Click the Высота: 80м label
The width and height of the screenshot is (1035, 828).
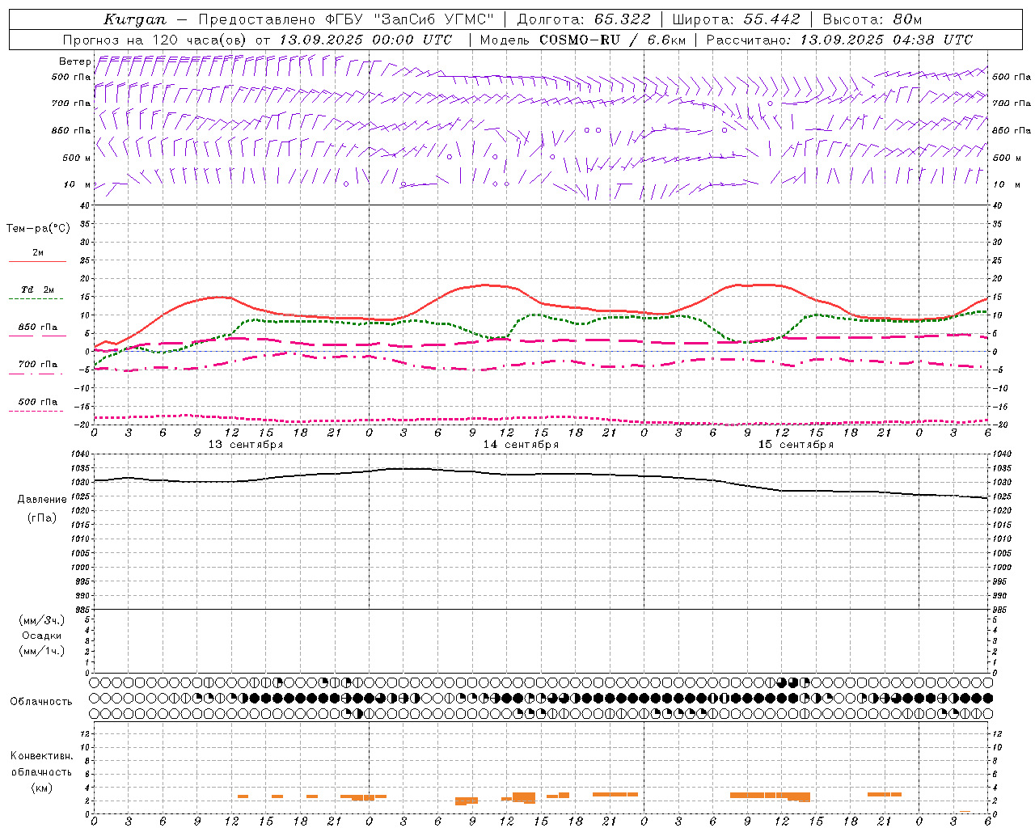click(x=872, y=19)
